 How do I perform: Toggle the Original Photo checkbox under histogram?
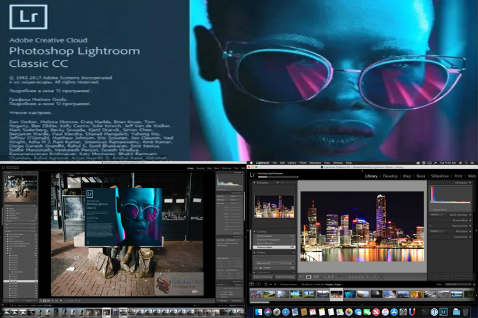[431, 210]
